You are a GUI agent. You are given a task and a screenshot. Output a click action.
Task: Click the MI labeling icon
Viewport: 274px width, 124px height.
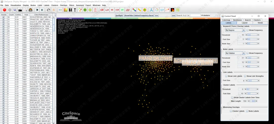[112, 10]
